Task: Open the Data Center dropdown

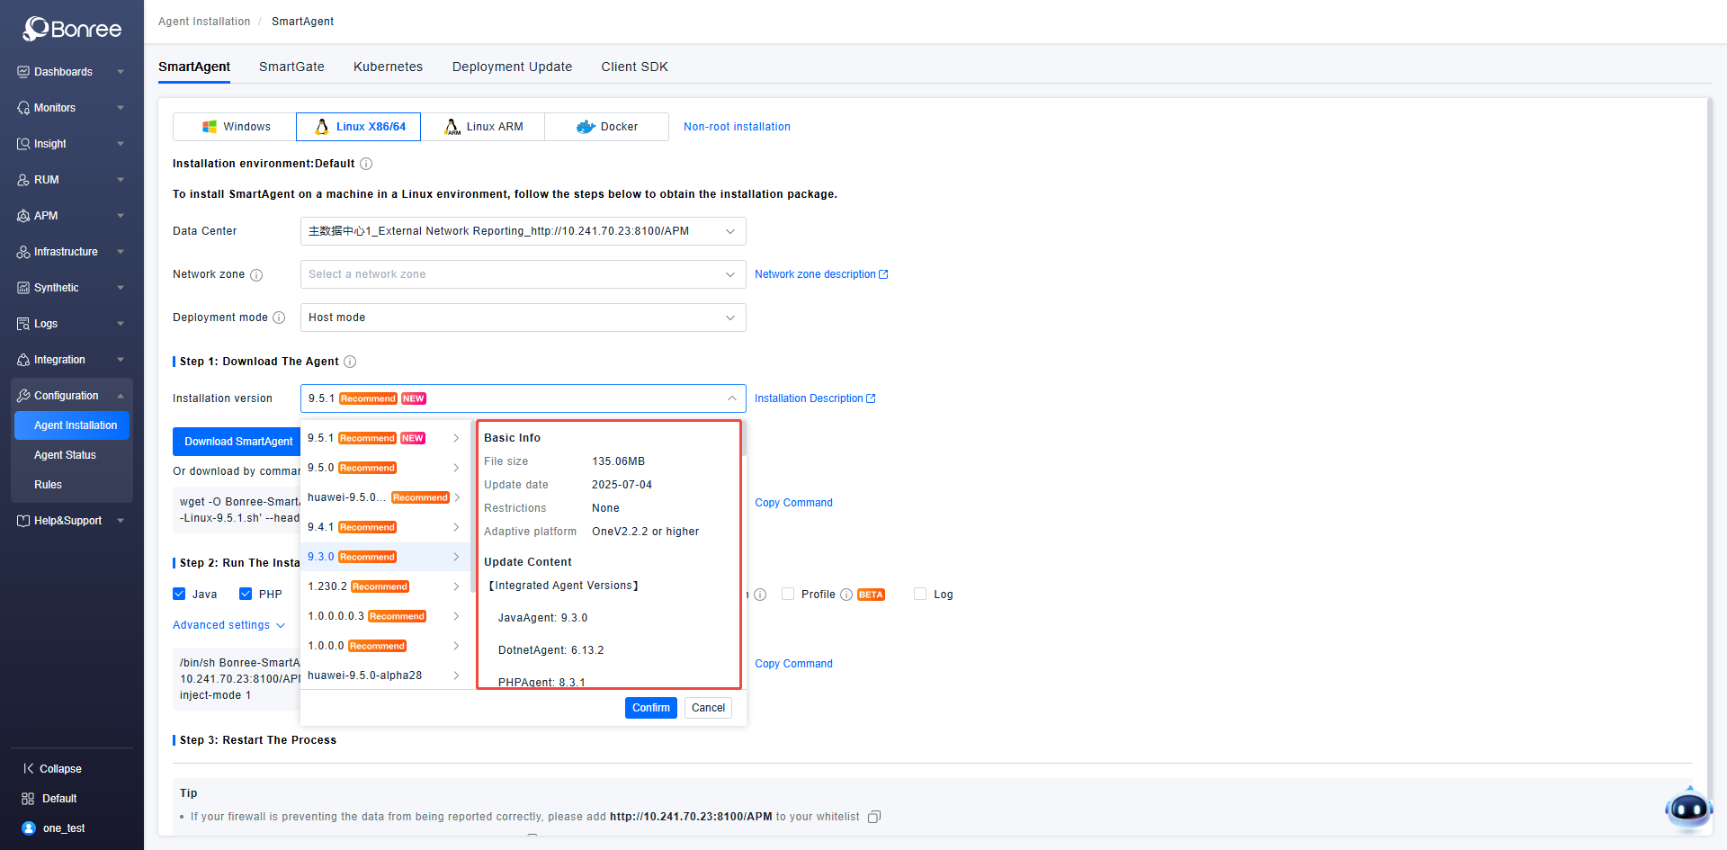Action: tap(523, 231)
